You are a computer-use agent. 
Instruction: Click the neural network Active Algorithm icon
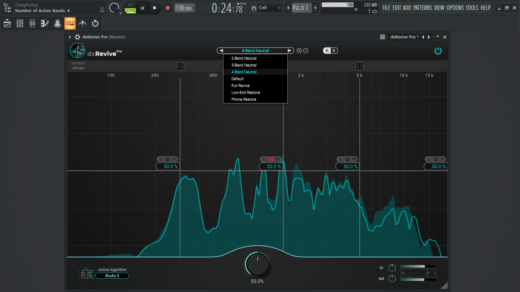click(x=86, y=273)
